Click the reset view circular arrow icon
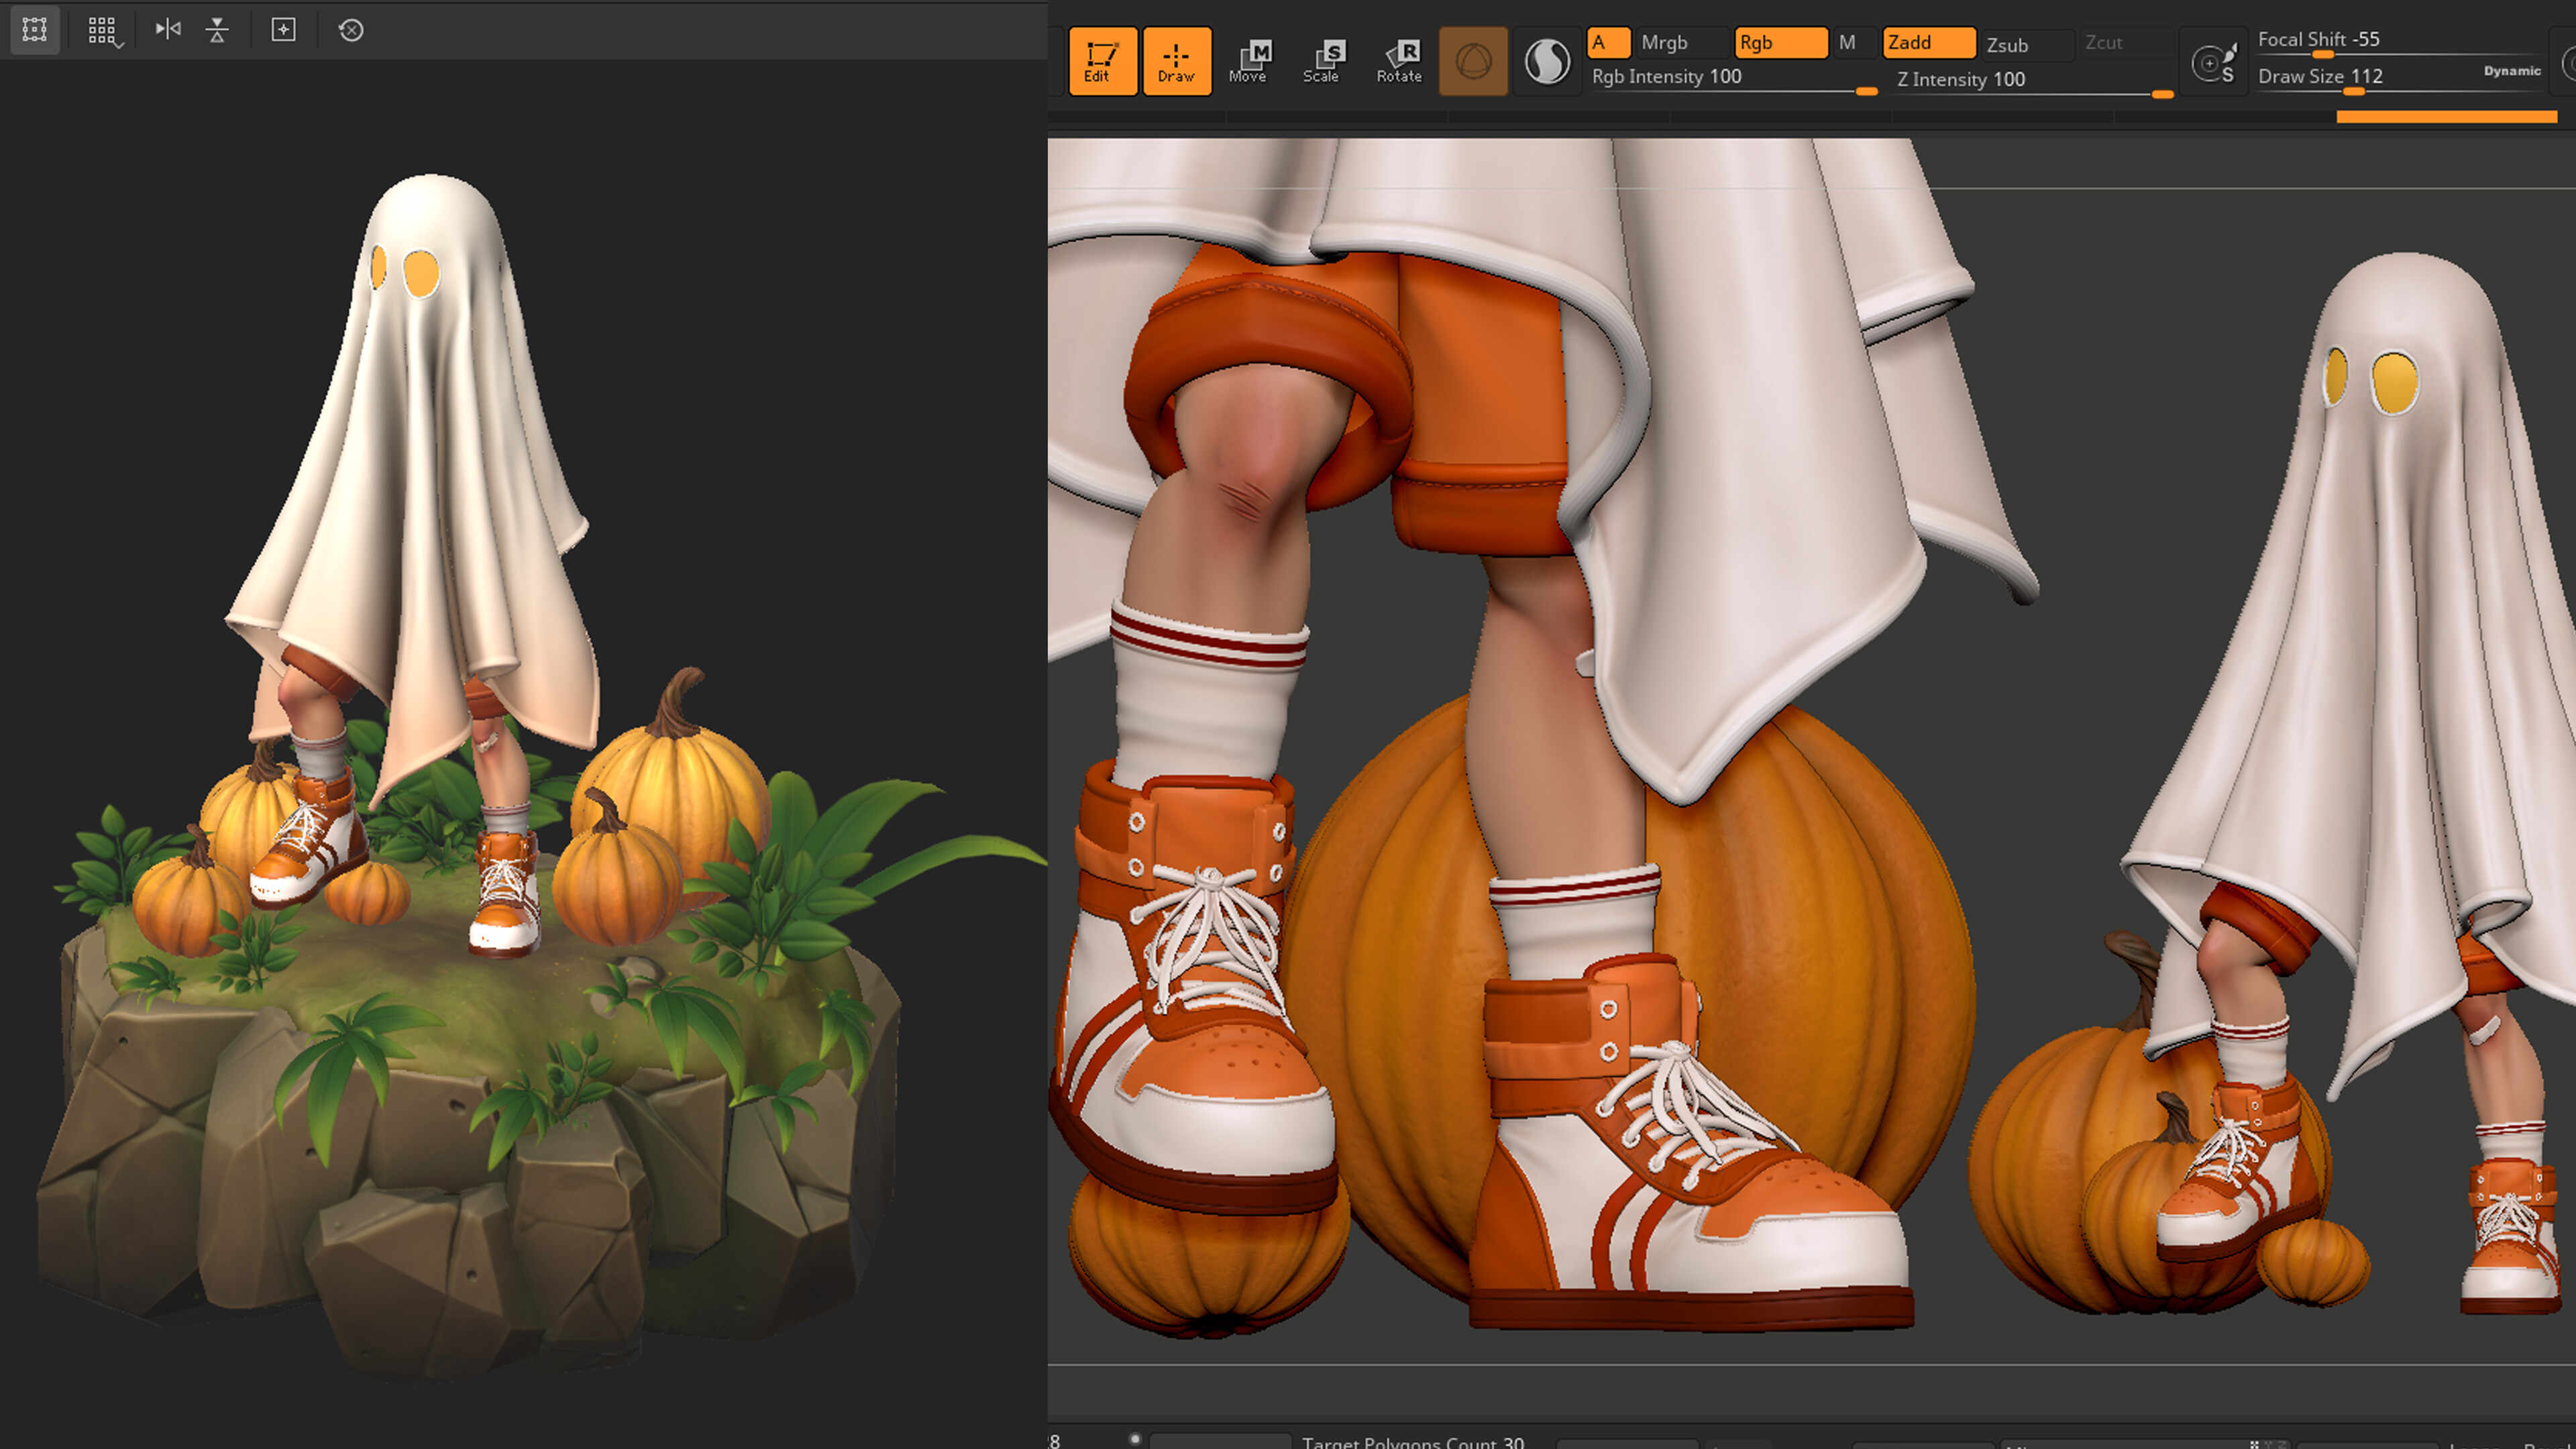 coord(351,30)
